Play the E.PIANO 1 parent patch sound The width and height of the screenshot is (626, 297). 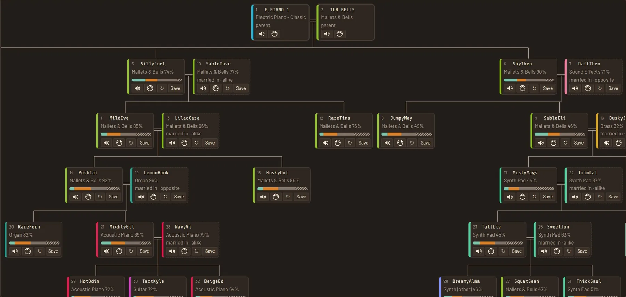pyautogui.click(x=262, y=34)
